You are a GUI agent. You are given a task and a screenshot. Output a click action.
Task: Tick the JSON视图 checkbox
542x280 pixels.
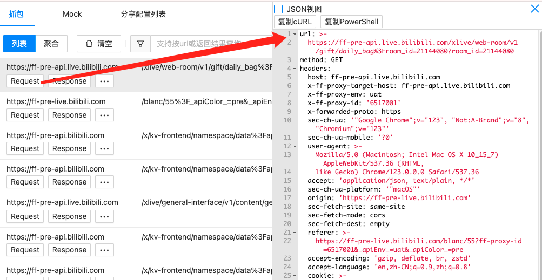(279, 9)
